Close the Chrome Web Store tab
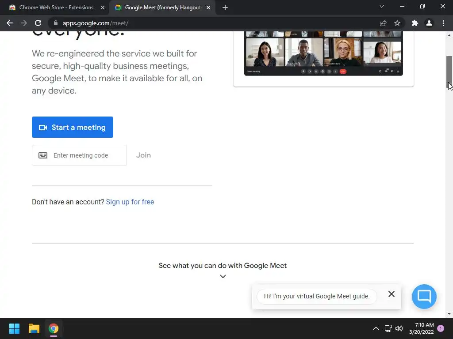 tap(103, 8)
